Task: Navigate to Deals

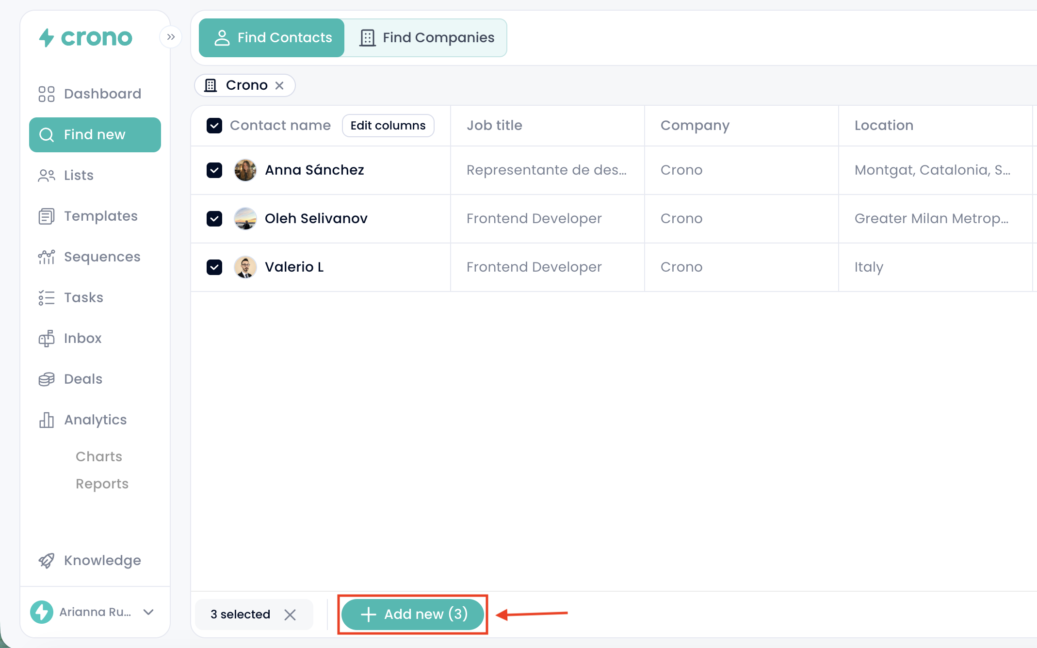Action: (x=95, y=379)
